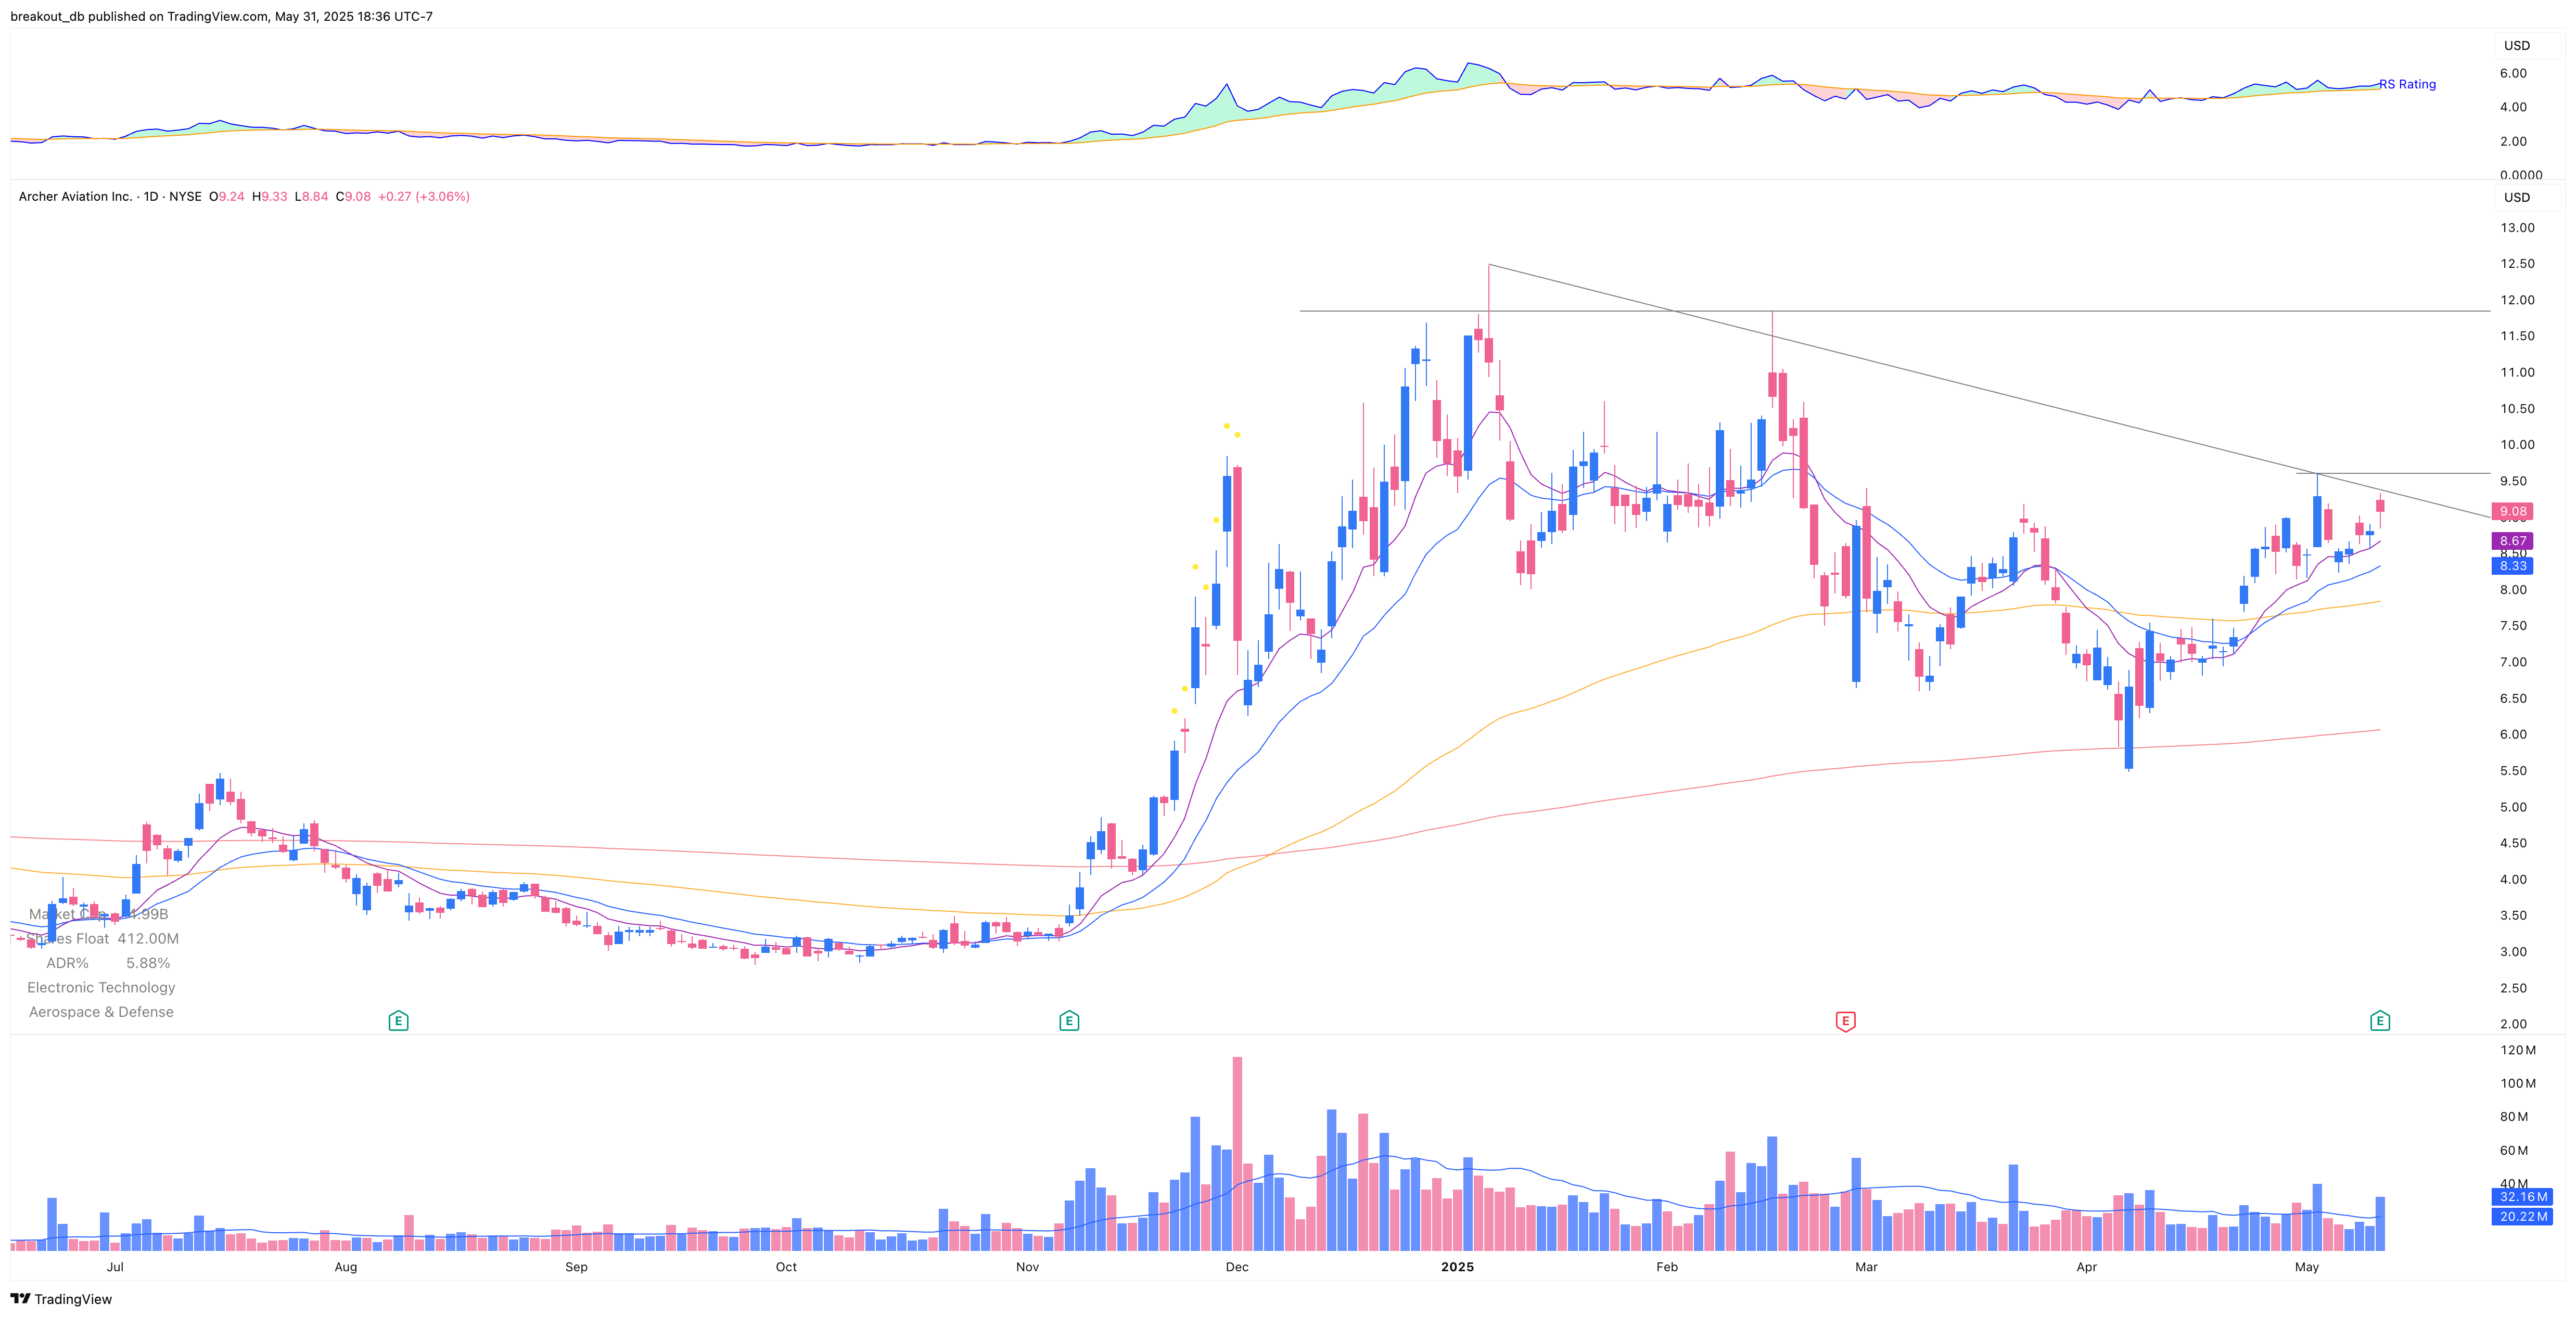The image size is (2576, 1317).
Task: Open the breakout_db publisher link
Action: pos(47,16)
